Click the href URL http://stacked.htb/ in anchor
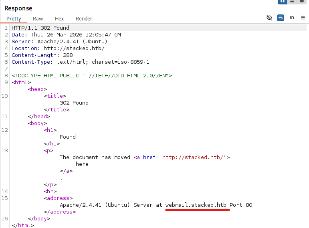Viewport: 309px width, 228px height. 192,157
